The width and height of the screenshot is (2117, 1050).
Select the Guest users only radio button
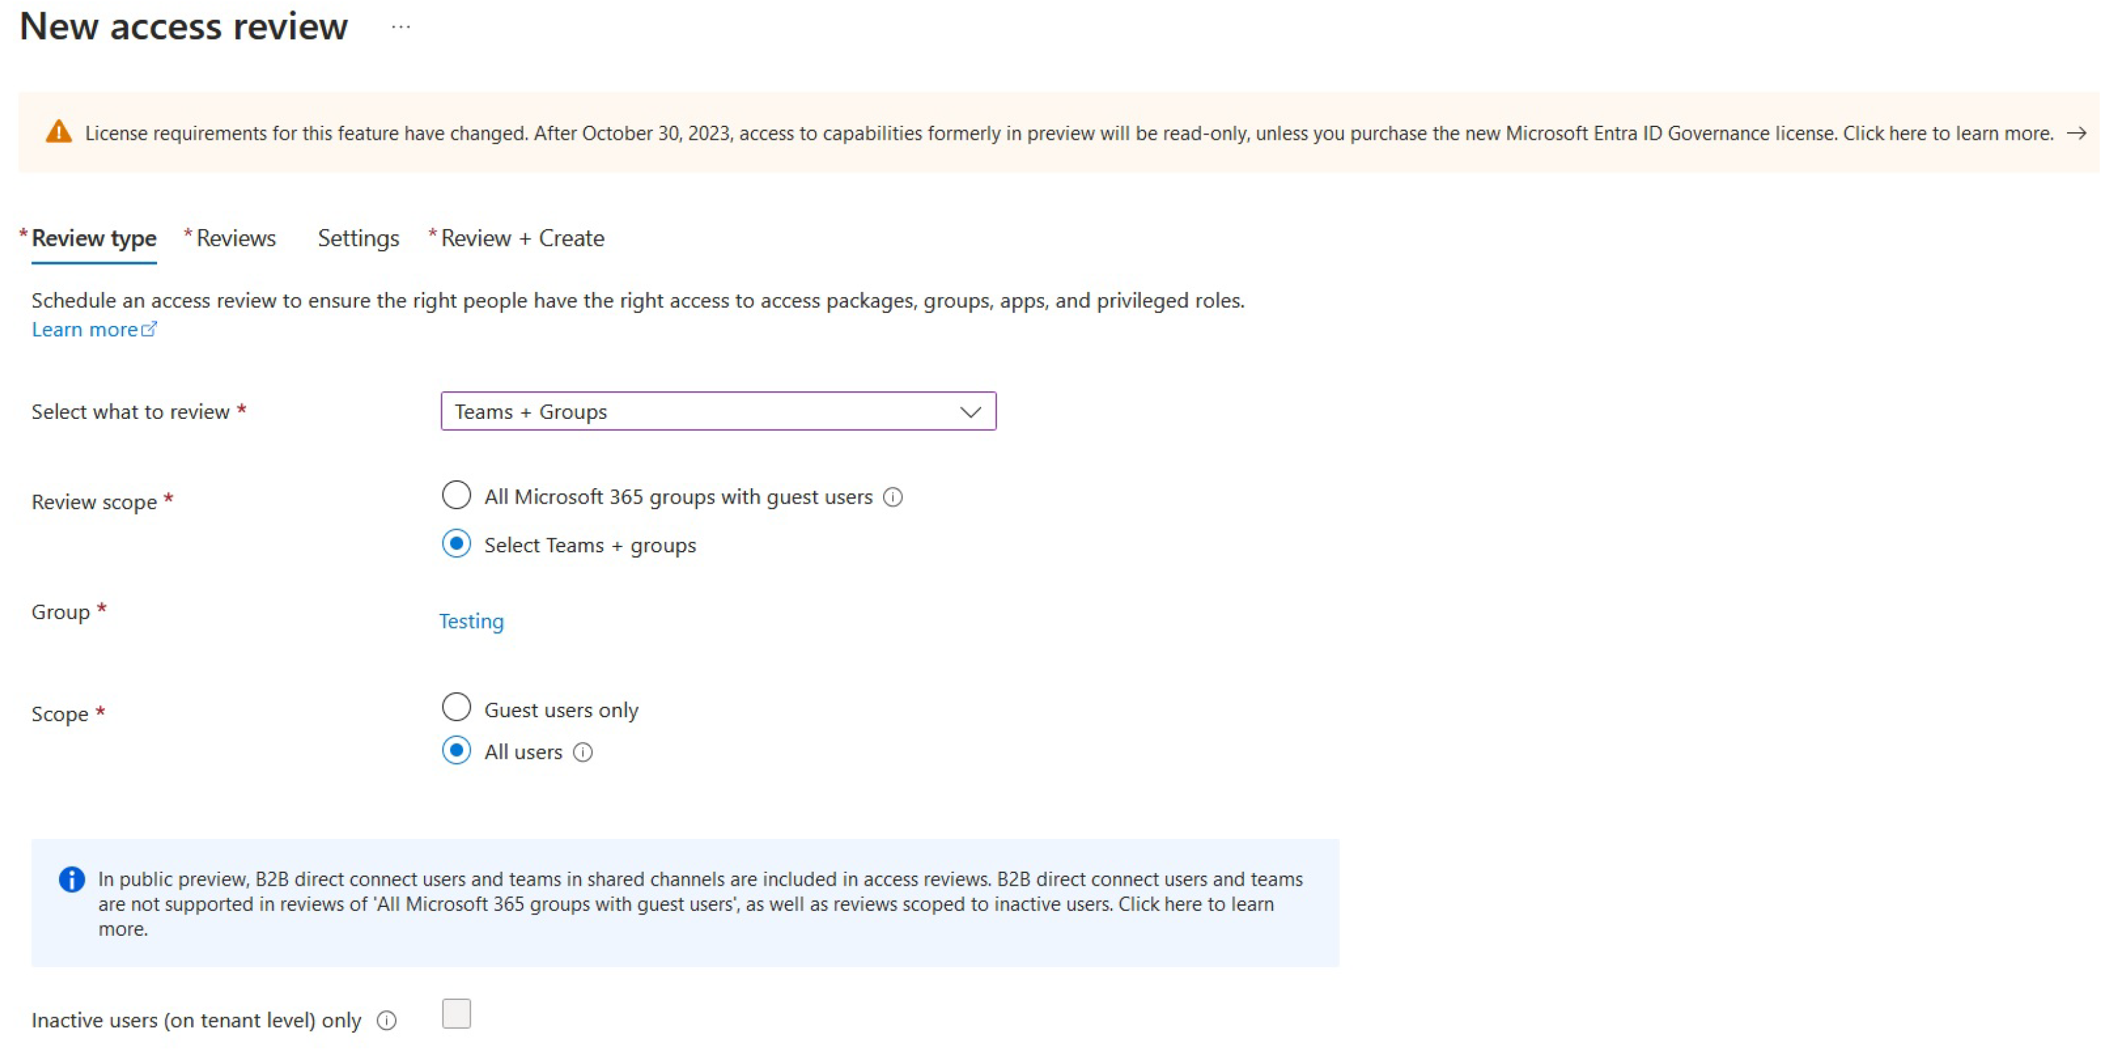click(x=457, y=709)
